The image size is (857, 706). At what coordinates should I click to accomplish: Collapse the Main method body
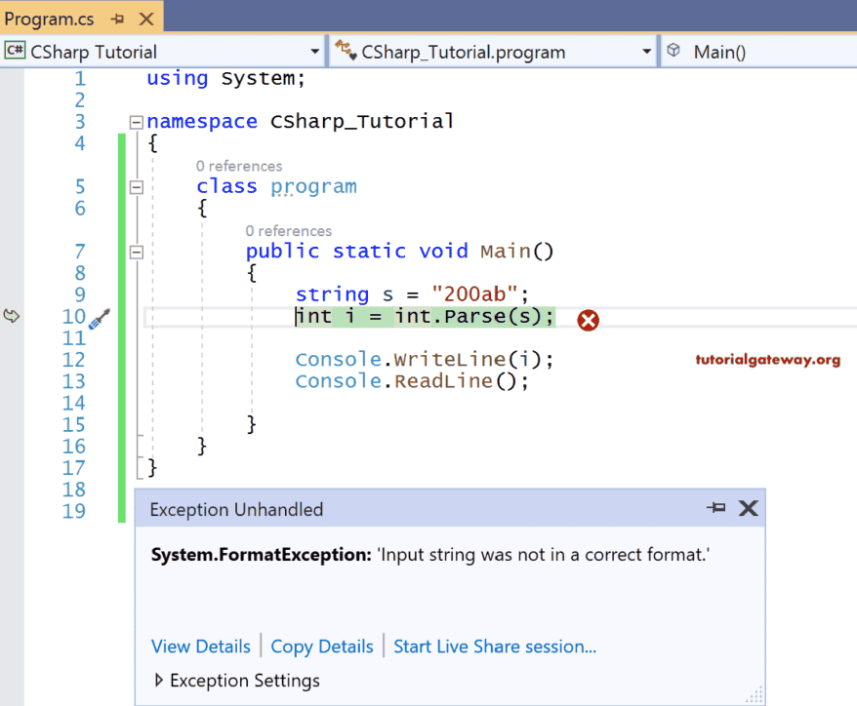click(x=136, y=252)
